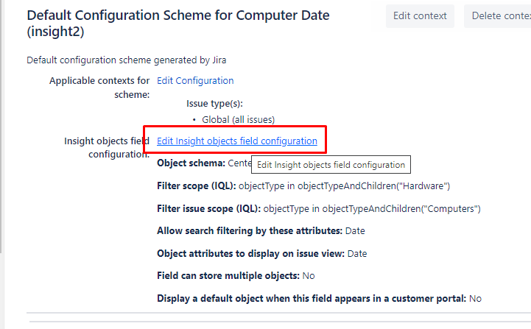Click the 'Issue type(s):' label
531x329 pixels.
coord(214,104)
